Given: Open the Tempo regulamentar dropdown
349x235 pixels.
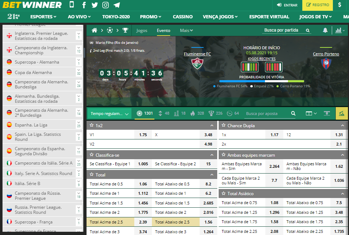Looking at the screenshot, I should pos(110,114).
